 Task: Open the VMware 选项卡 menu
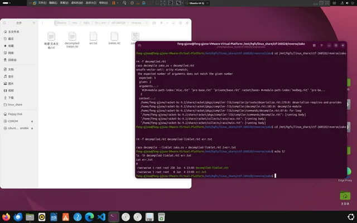91,3
